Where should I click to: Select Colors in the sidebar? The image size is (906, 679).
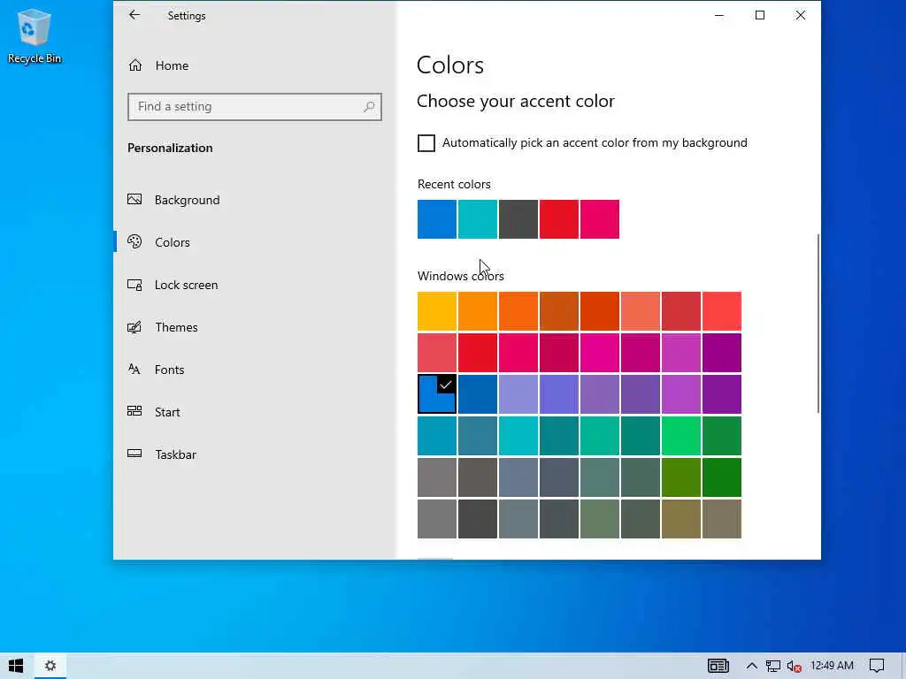[x=254, y=242]
